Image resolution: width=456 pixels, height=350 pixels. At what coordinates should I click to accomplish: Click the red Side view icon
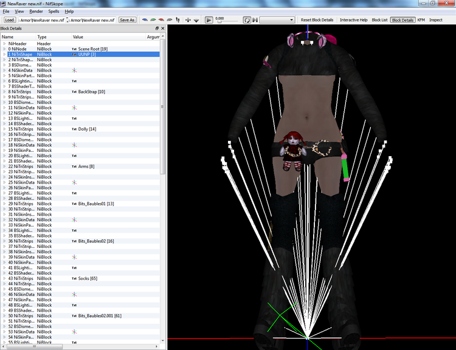161,20
